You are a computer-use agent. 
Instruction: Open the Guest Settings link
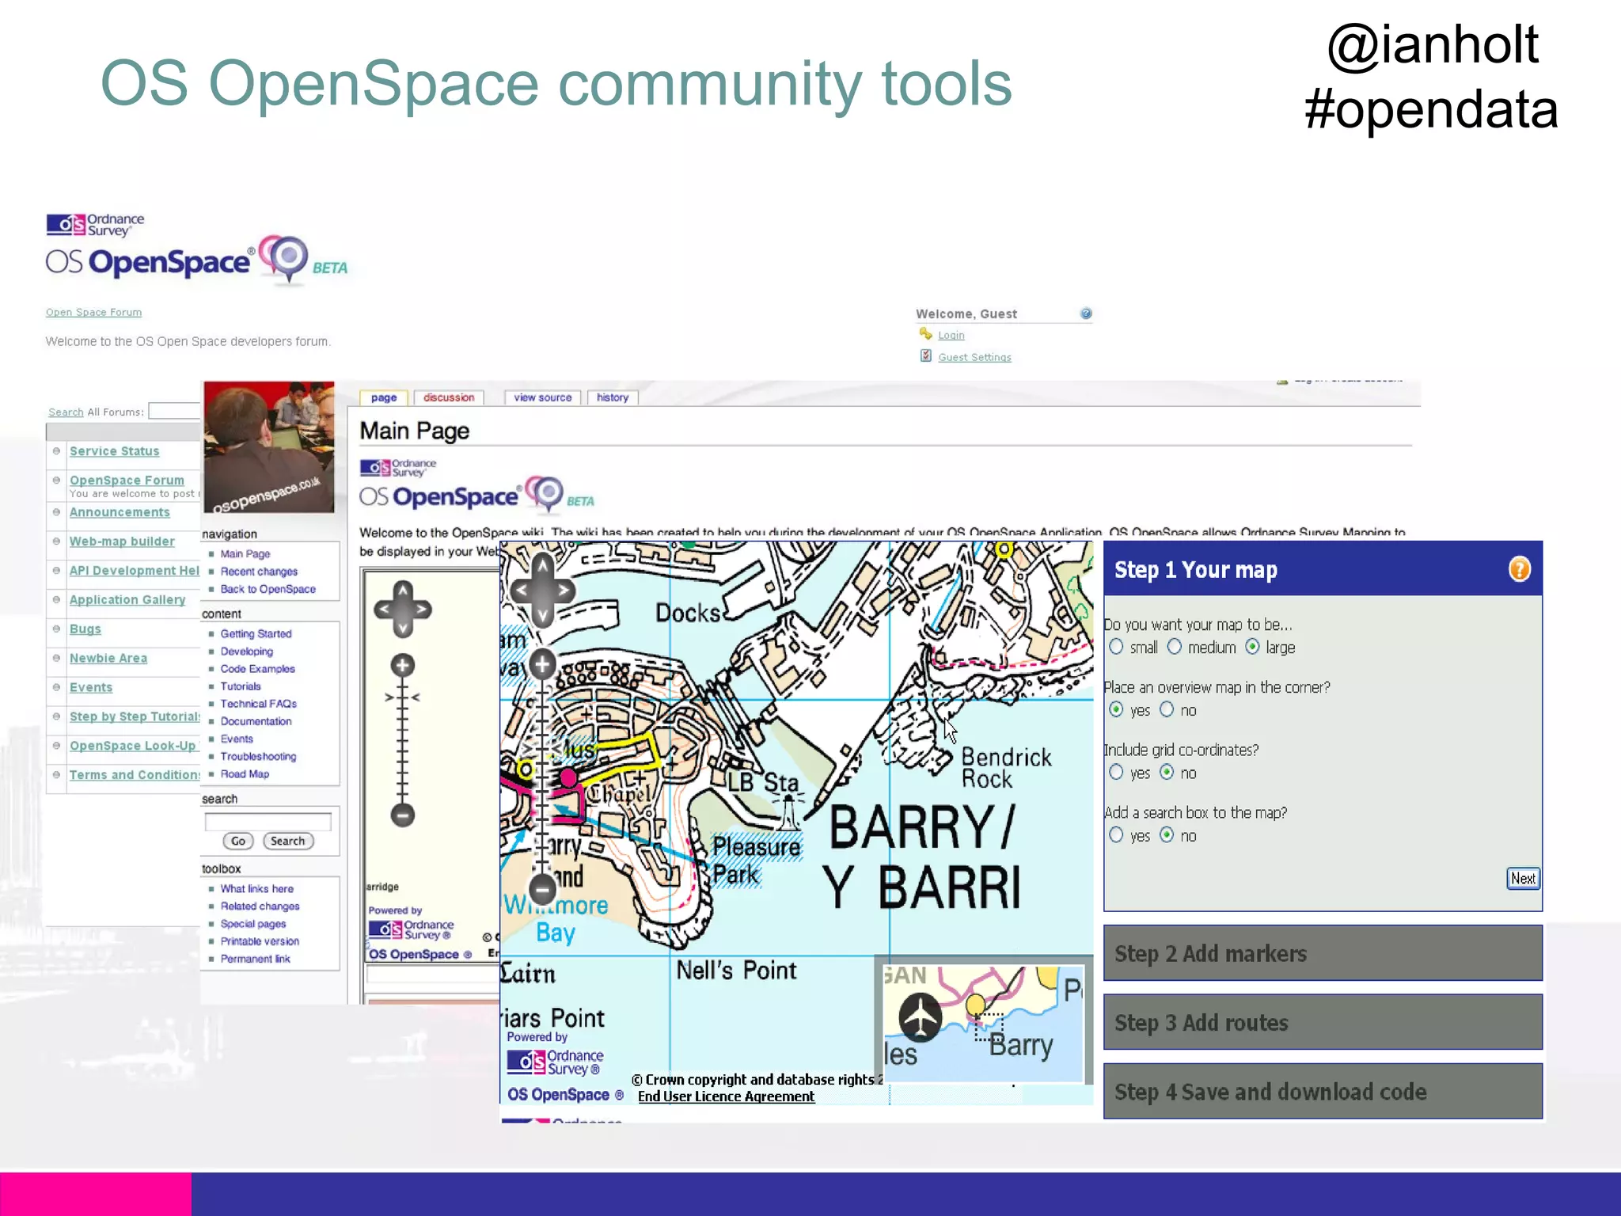974,357
